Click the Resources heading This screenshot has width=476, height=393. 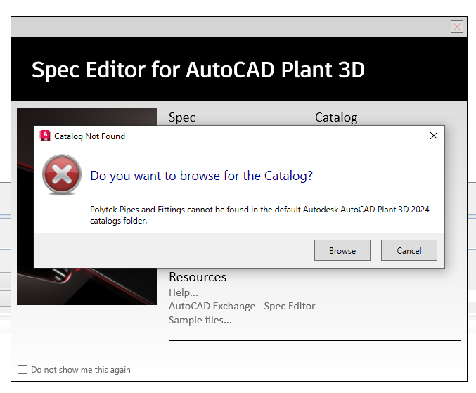198,277
